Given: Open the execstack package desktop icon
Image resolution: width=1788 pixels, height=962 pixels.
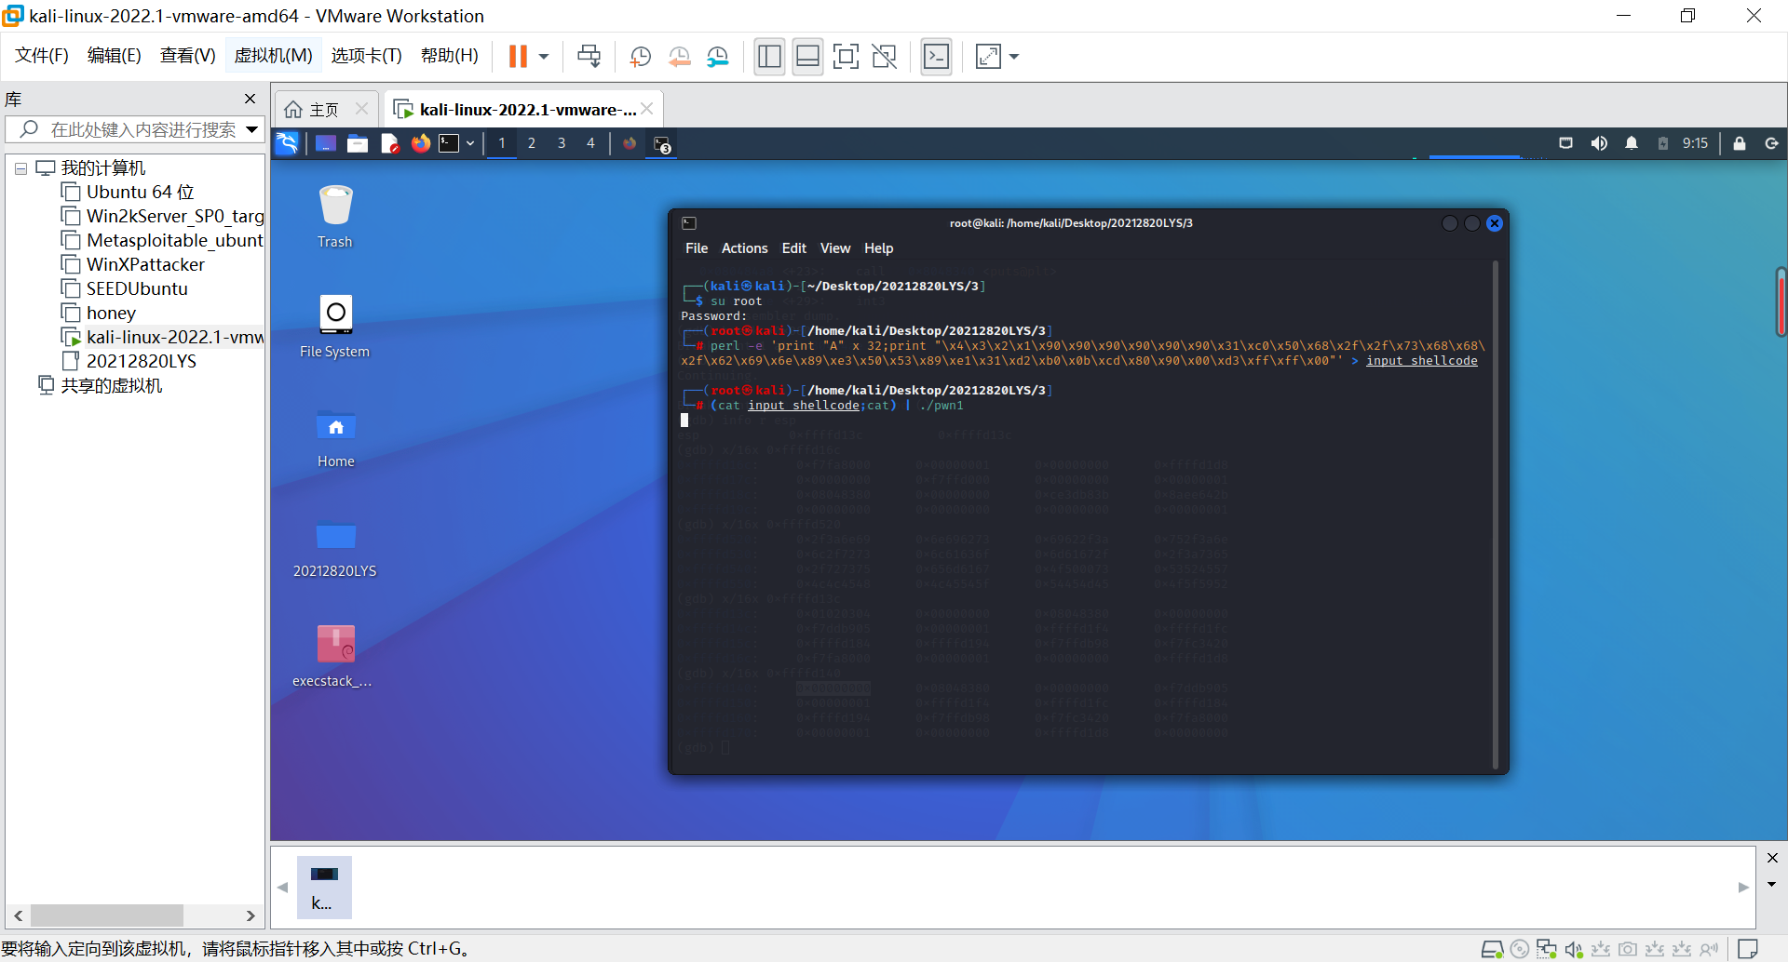Looking at the screenshot, I should (x=333, y=656).
